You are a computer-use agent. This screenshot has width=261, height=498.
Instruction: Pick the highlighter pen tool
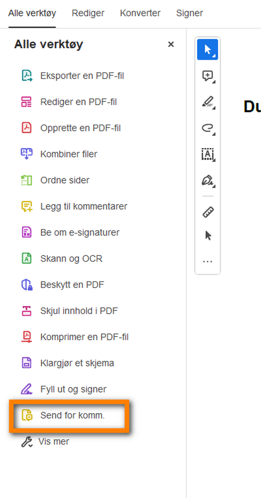[x=208, y=102]
